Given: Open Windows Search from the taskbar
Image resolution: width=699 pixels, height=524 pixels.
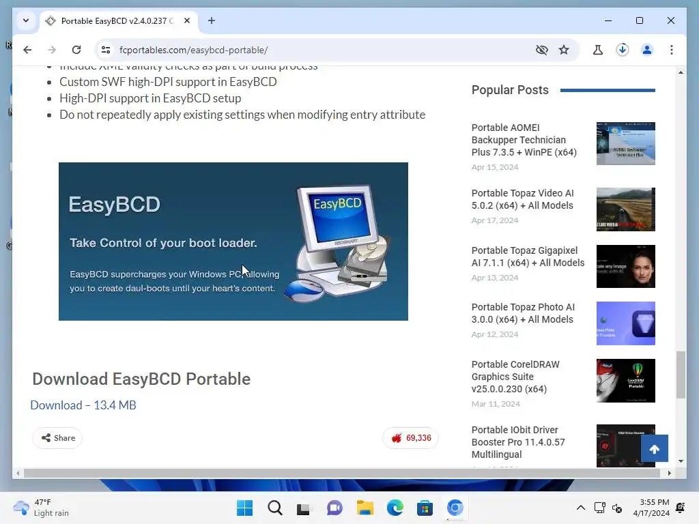Looking at the screenshot, I should 275,508.
